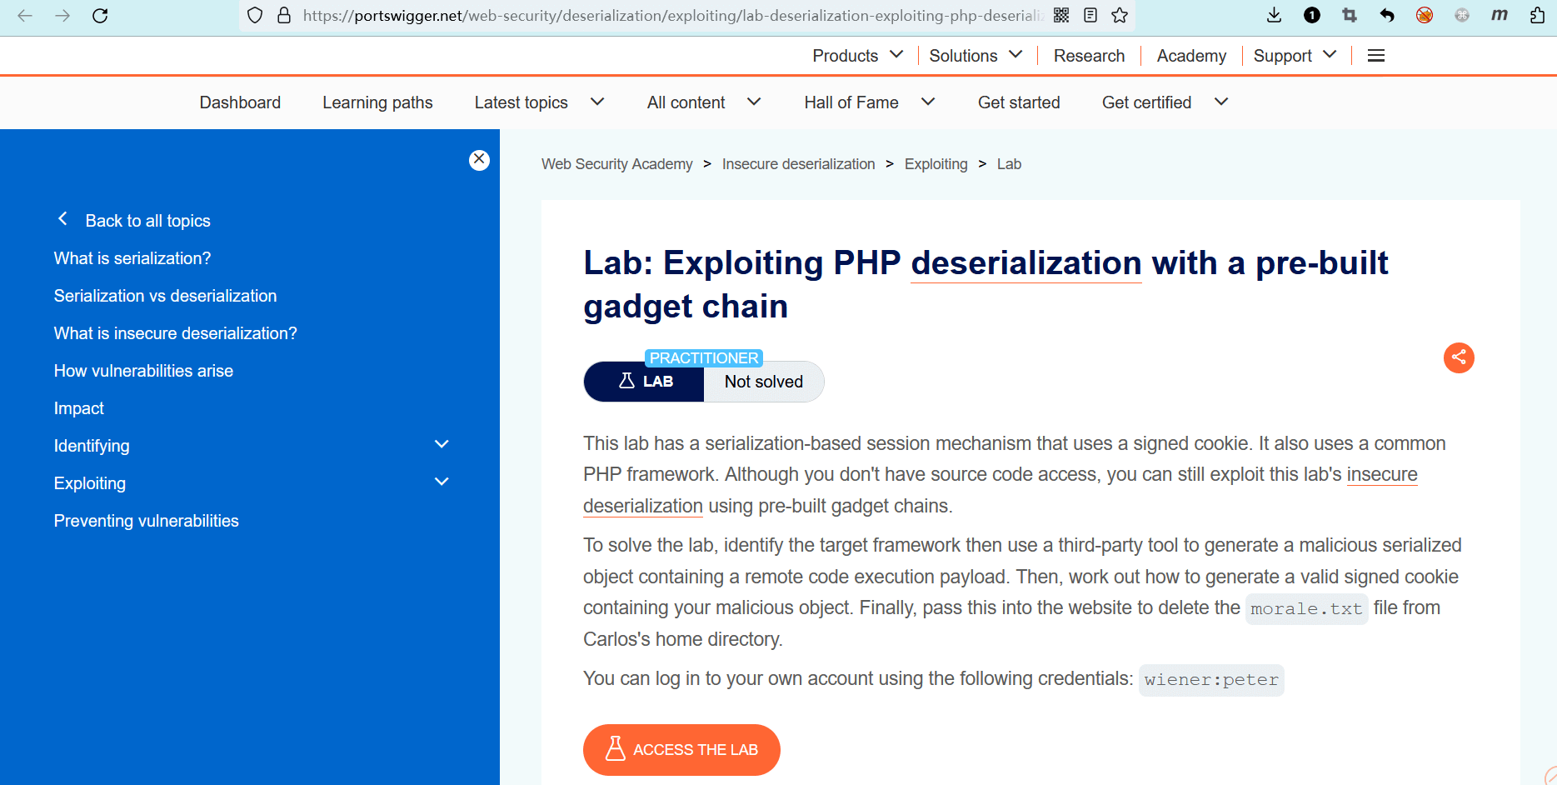
Task: Expand the Hall of Fame dropdown
Action: click(x=869, y=102)
